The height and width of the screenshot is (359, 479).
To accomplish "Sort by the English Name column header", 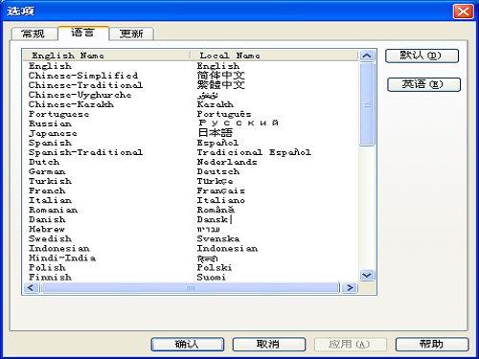I will [107, 56].
